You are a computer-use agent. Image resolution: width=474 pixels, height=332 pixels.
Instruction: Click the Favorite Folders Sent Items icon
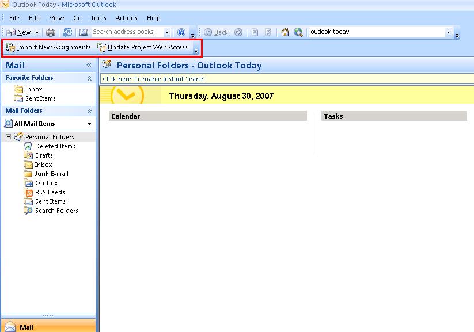point(18,98)
